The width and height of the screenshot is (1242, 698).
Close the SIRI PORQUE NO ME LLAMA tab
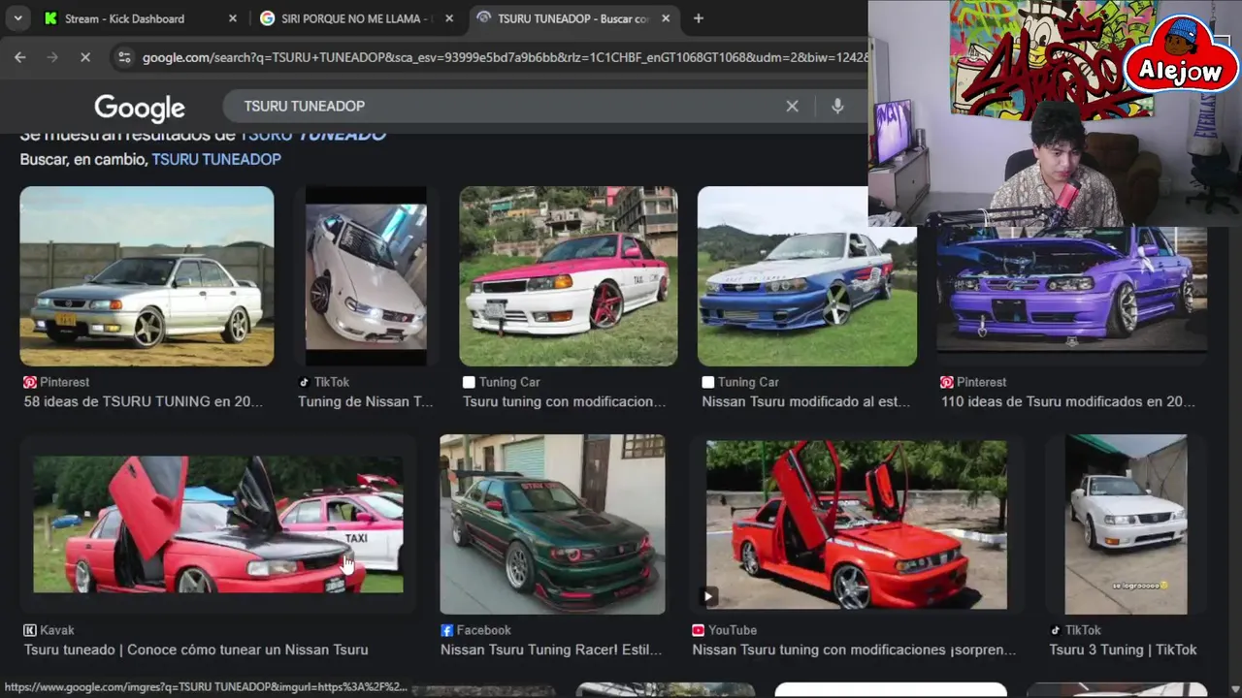449,18
